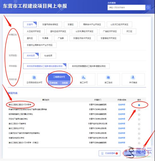This screenshot has width=155, height=161.
Task: Select the 利津县 district option
Action: [x=45, y=38]
